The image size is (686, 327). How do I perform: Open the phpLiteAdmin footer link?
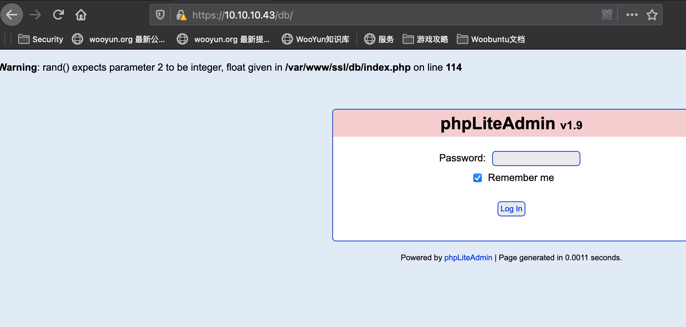[x=468, y=258]
